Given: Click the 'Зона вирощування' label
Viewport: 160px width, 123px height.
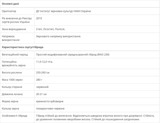Looking at the screenshot, I should tap(14, 29).
